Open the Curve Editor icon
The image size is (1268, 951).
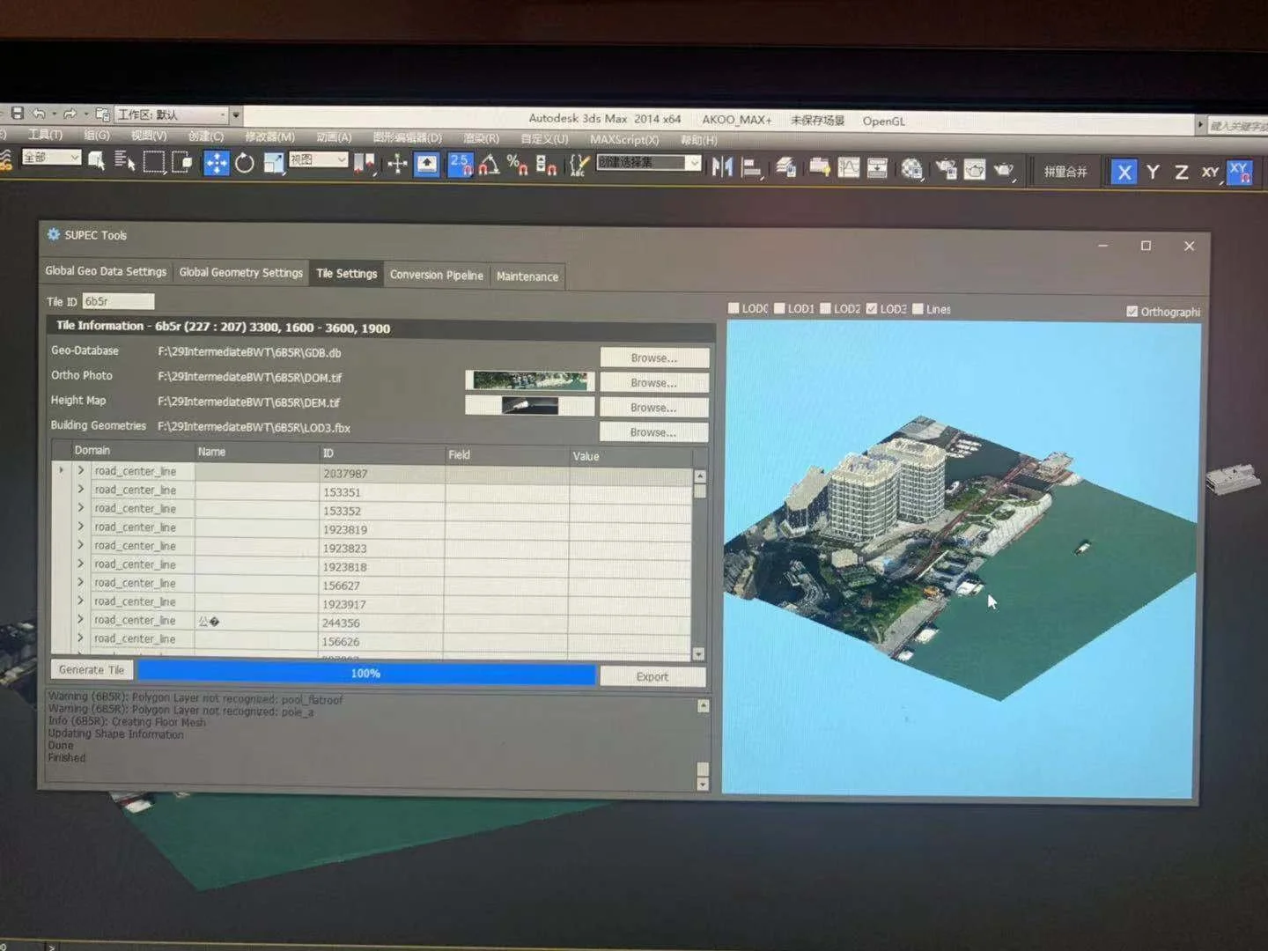tap(849, 168)
